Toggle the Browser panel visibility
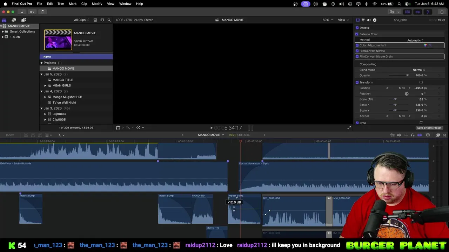This screenshot has width=449, height=252. click(407, 12)
